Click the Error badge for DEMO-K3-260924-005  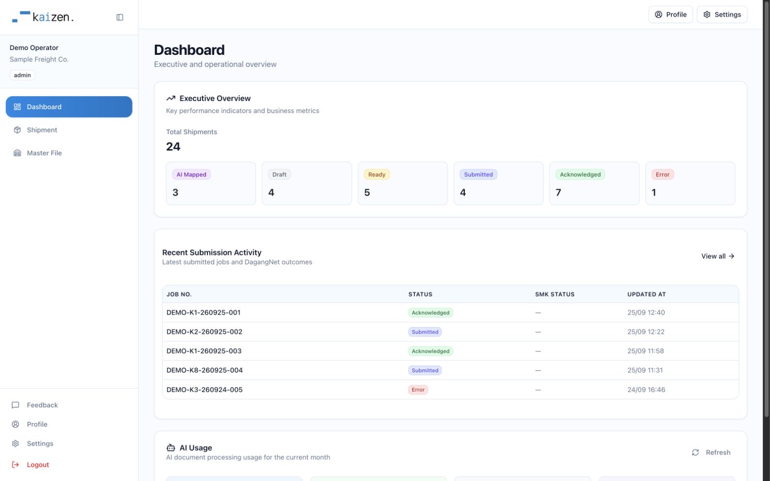[418, 390]
